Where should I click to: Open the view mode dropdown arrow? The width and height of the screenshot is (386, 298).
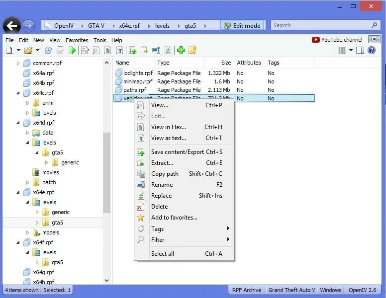point(351,50)
